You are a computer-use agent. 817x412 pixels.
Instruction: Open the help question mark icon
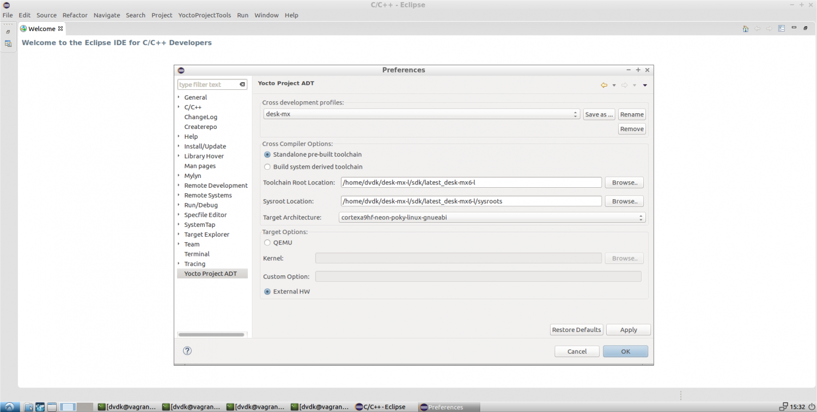tap(187, 351)
